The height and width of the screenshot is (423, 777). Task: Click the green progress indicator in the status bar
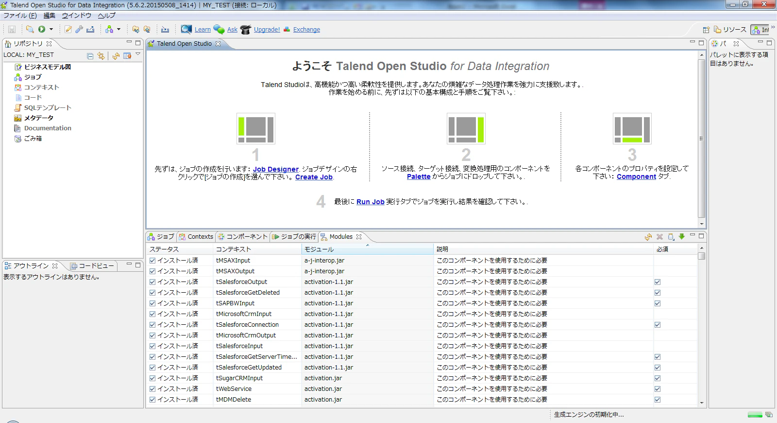coord(755,415)
